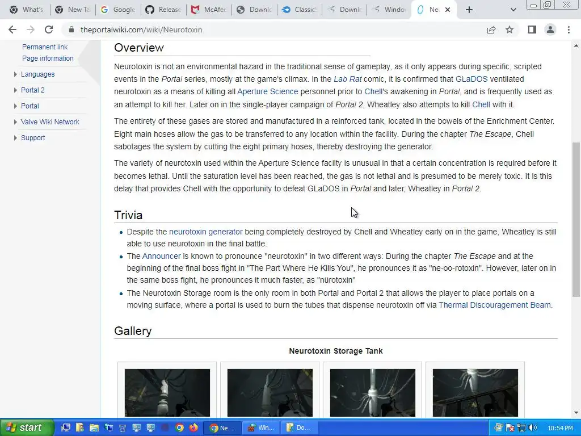The height and width of the screenshot is (436, 581).
Task: Follow the Lab Rat comic link
Action: coord(348,79)
